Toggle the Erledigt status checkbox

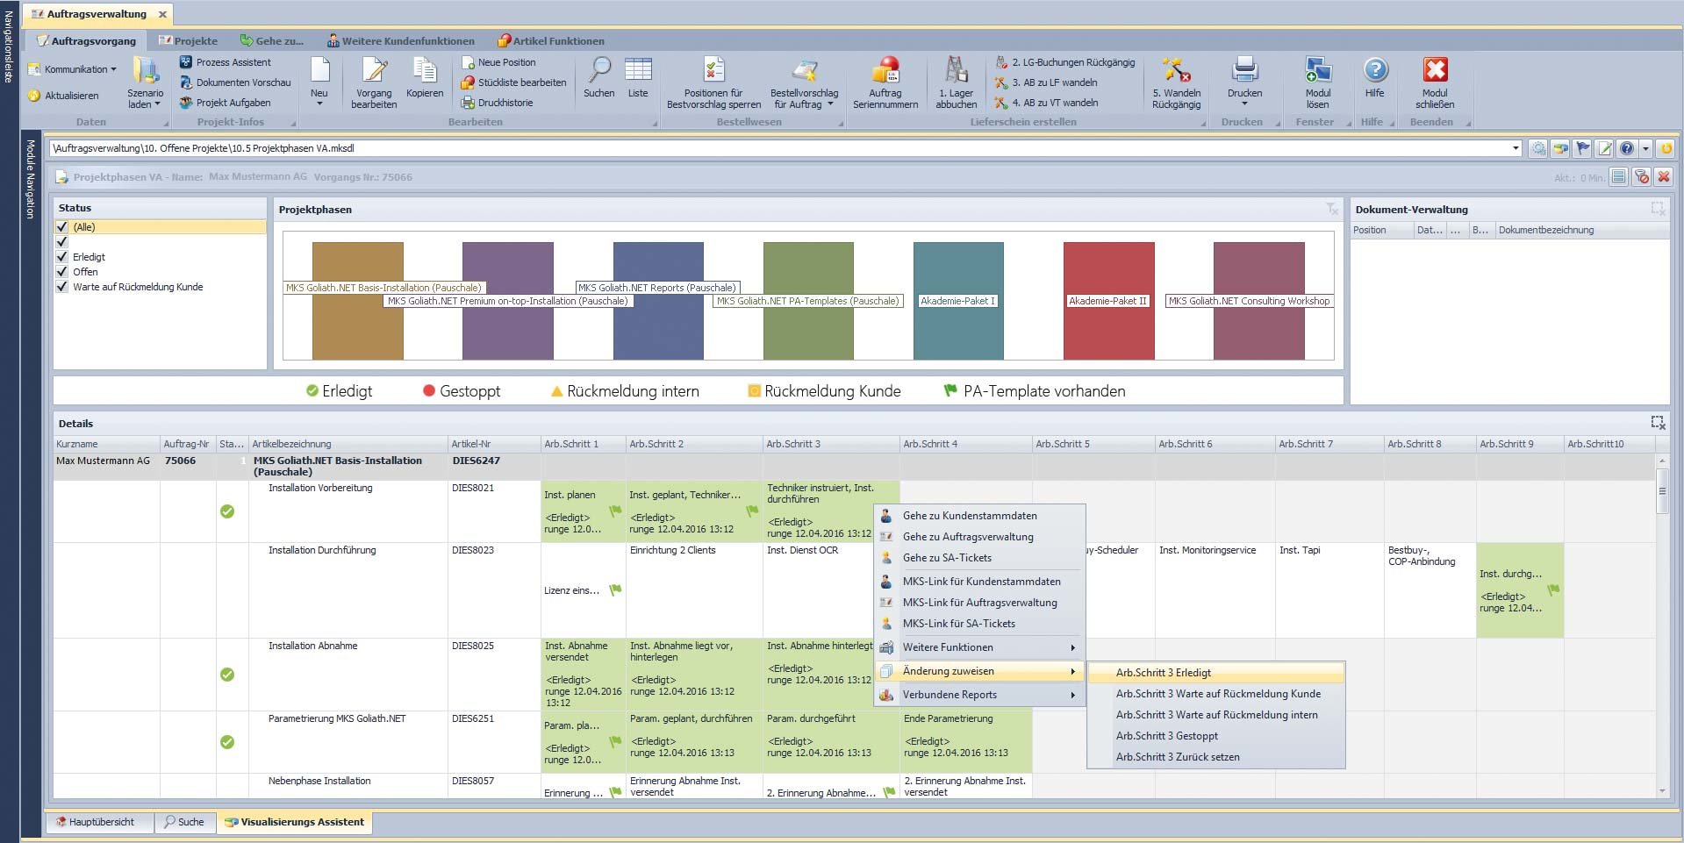(x=62, y=257)
